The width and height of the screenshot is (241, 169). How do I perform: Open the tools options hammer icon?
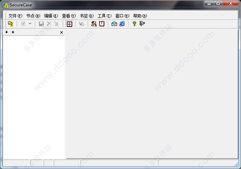point(94,24)
